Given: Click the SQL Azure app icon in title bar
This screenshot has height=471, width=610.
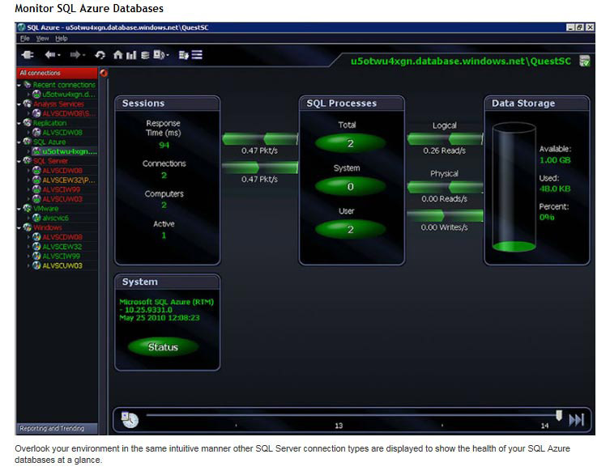Looking at the screenshot, I should 21,28.
